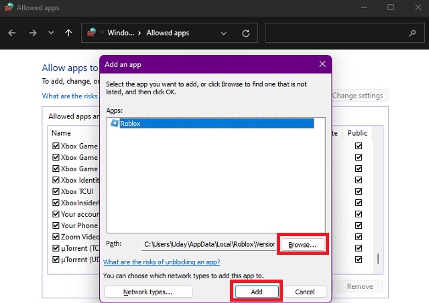
Task: Close the Allowed apps window
Action: (418, 7)
